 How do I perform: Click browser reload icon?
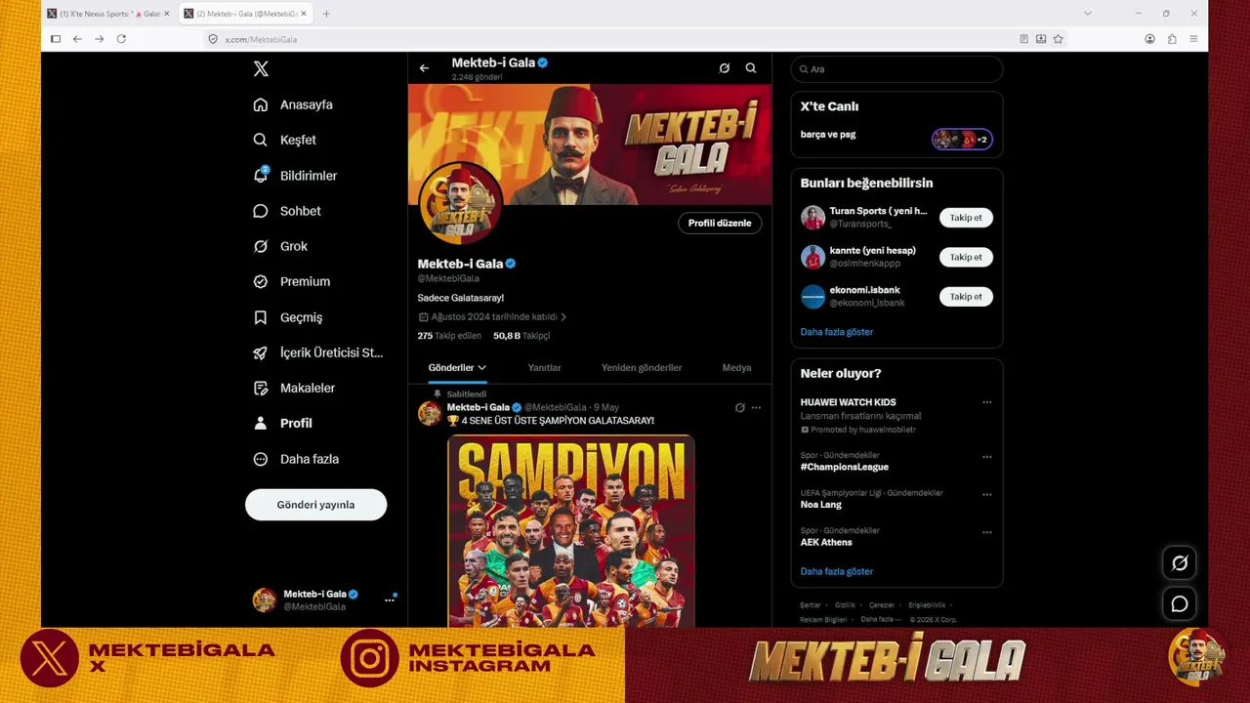click(121, 39)
